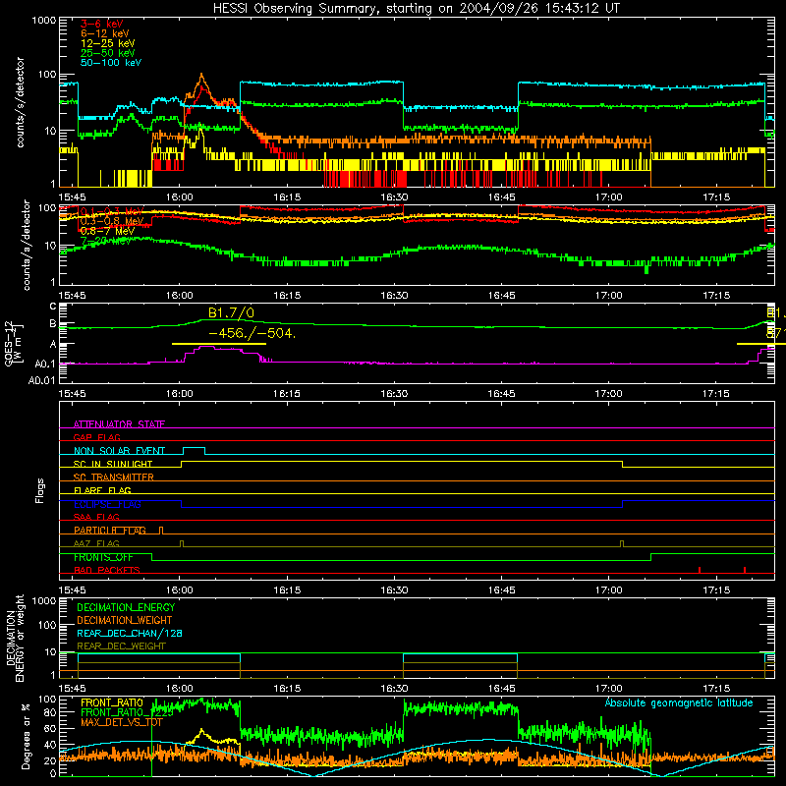Click the green 25-50 keV legend label

click(x=108, y=53)
